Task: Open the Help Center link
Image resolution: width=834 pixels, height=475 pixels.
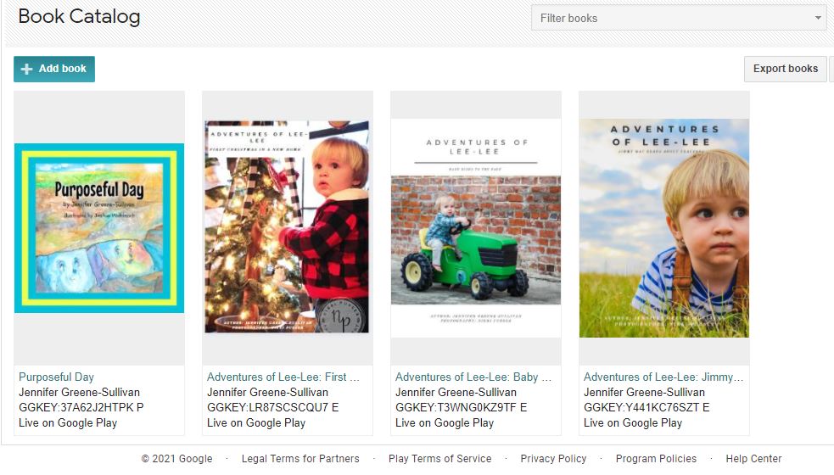Action: (x=753, y=459)
